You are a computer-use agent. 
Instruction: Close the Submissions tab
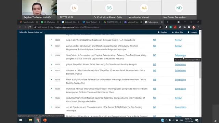[162, 22]
